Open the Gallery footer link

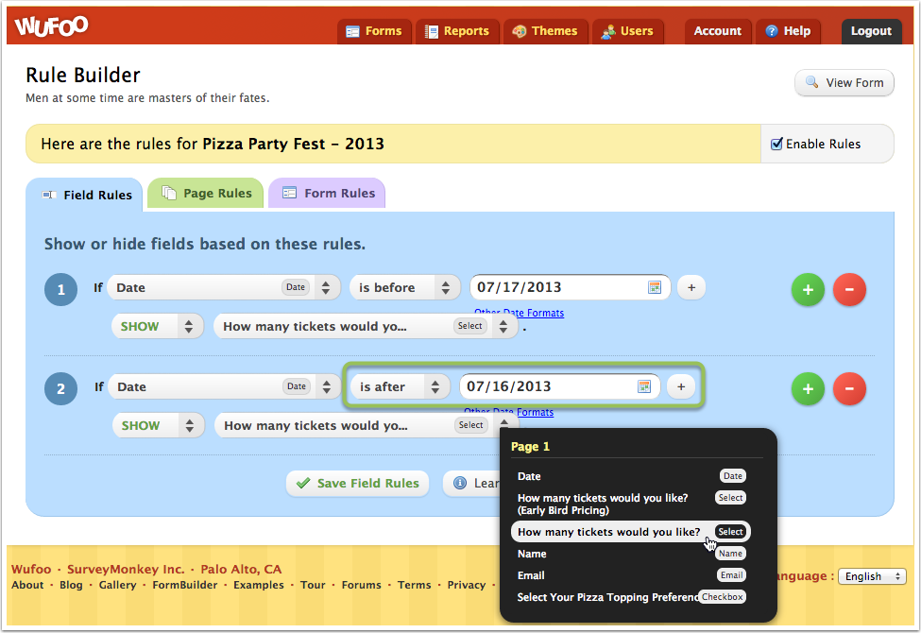[117, 585]
